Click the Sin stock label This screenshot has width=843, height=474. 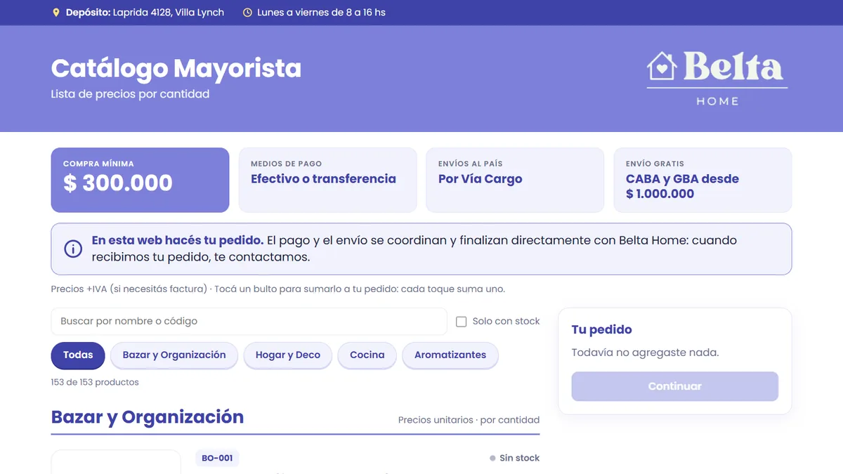(x=519, y=459)
